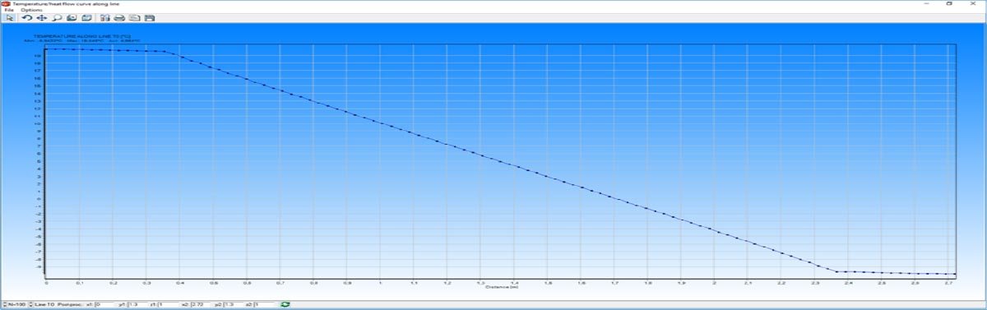The image size is (987, 310).
Task: Click the first toolbar icon after the separator
Action: [105, 17]
